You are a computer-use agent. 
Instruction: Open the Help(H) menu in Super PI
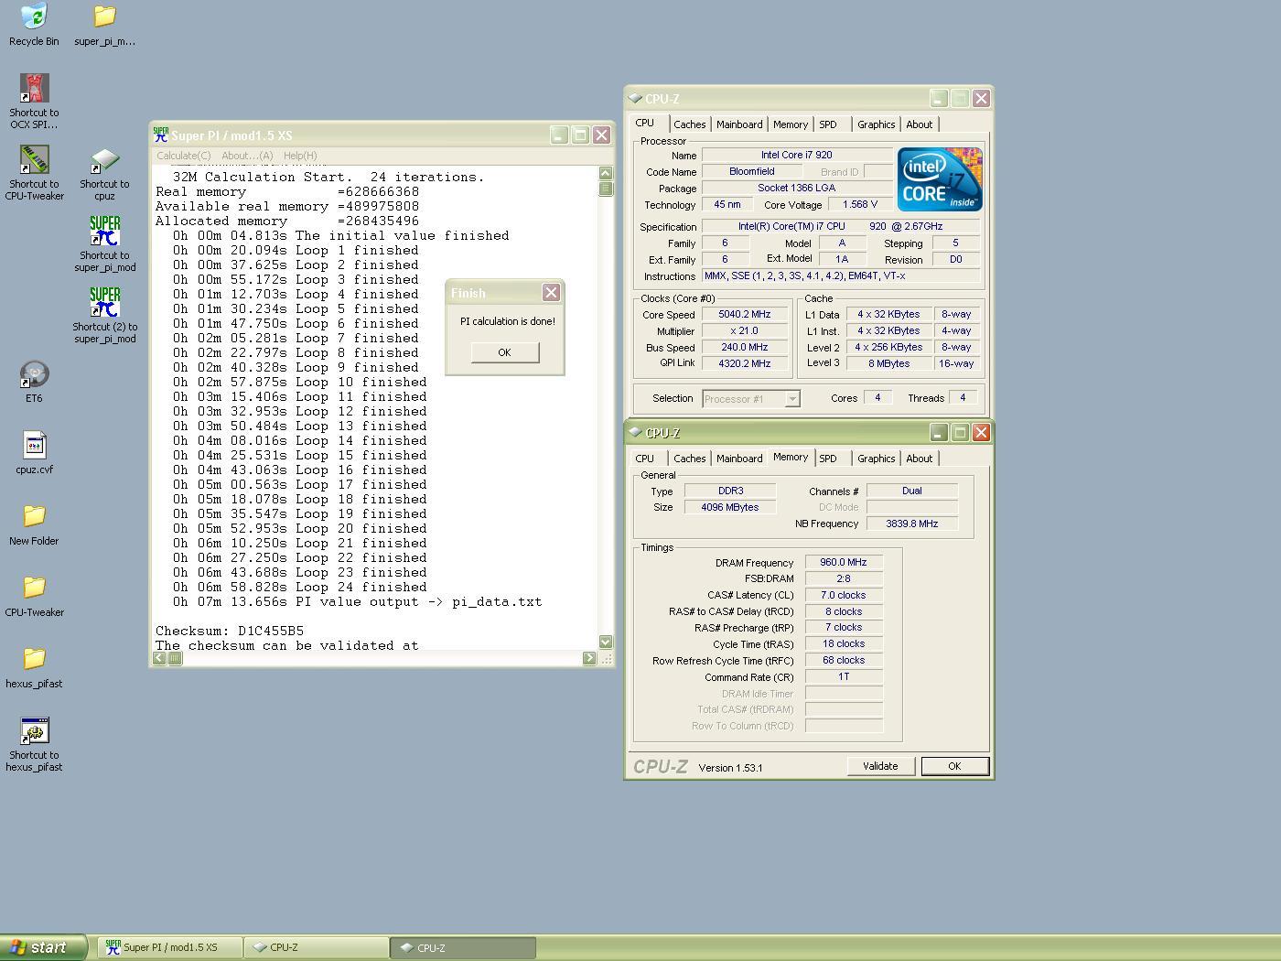[300, 156]
